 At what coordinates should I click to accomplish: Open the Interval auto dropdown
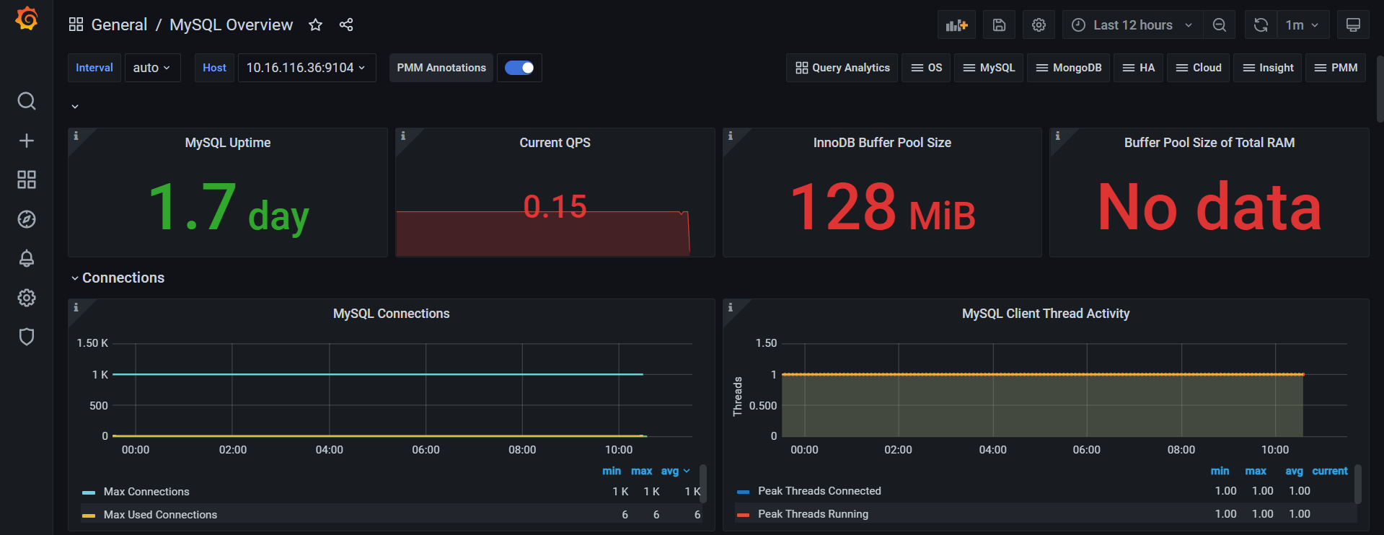pyautogui.click(x=152, y=68)
